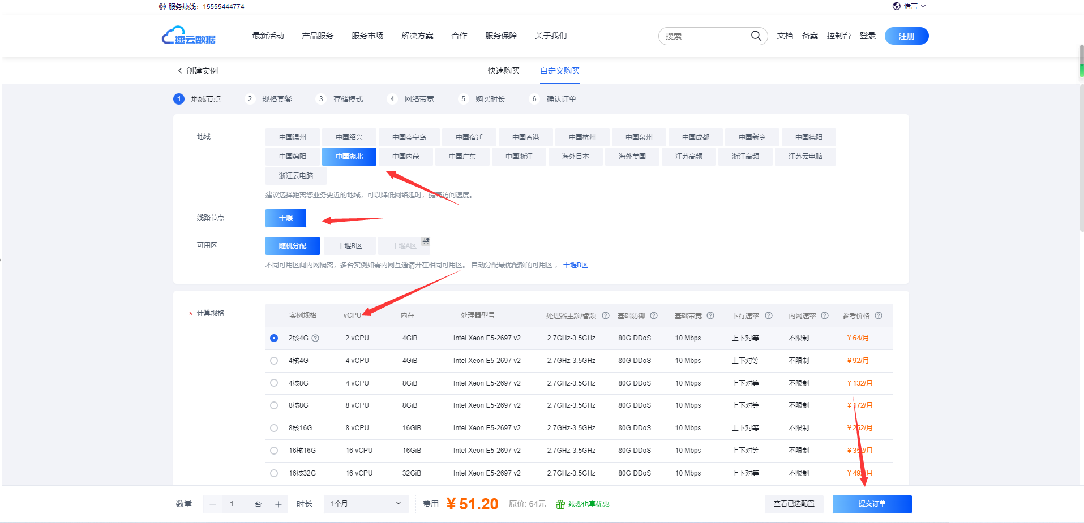The width and height of the screenshot is (1084, 523).
Task: Click the service hotline phone icon
Action: pyautogui.click(x=162, y=7)
